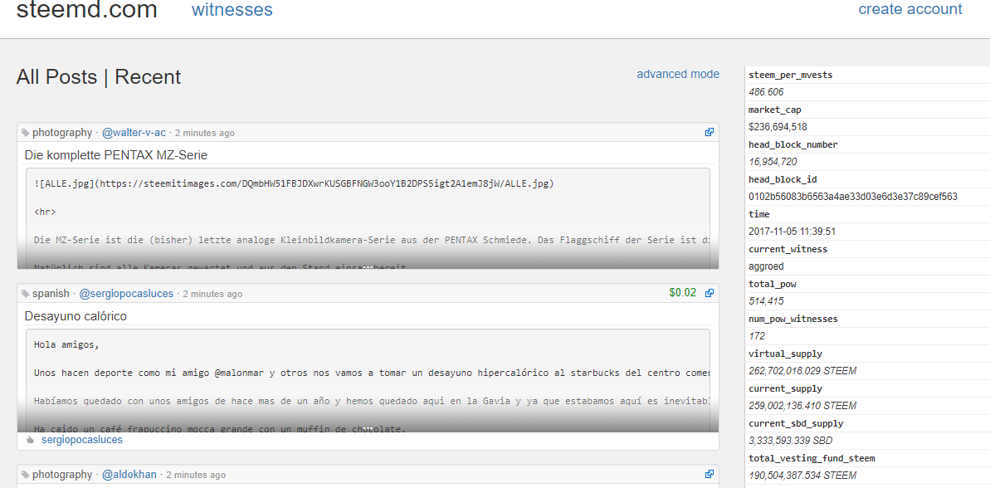Open voter sergiopocasluces link below post
Viewport: 990px width, 488px height.
[82, 439]
